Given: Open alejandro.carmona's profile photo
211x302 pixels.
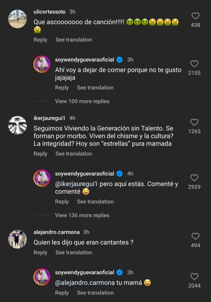Looking at the screenshot, I should [x=17, y=239].
